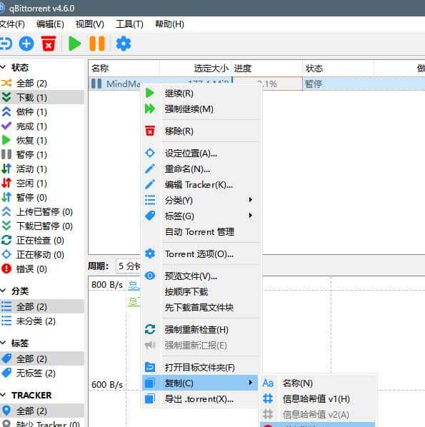Choose 继续(R) in the context menu
425x427 pixels.
point(201,93)
